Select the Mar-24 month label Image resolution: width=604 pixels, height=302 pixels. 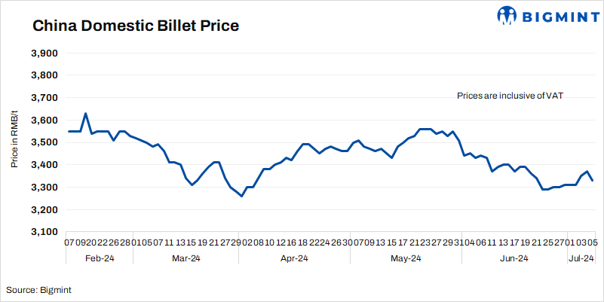[185, 258]
